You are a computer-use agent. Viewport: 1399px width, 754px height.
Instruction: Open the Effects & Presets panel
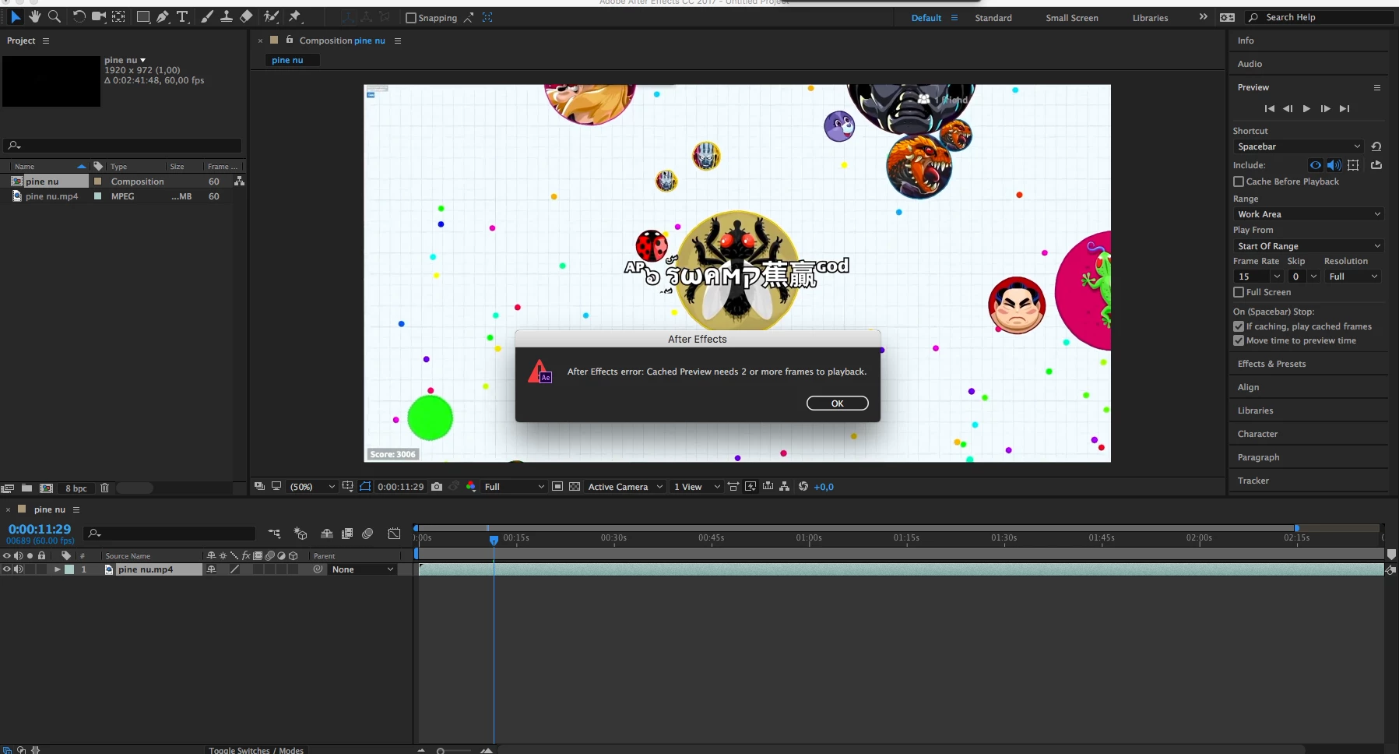pyautogui.click(x=1272, y=364)
